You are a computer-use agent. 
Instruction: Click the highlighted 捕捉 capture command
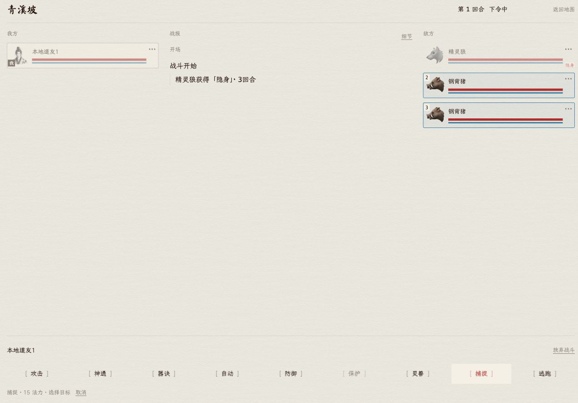[x=481, y=373]
